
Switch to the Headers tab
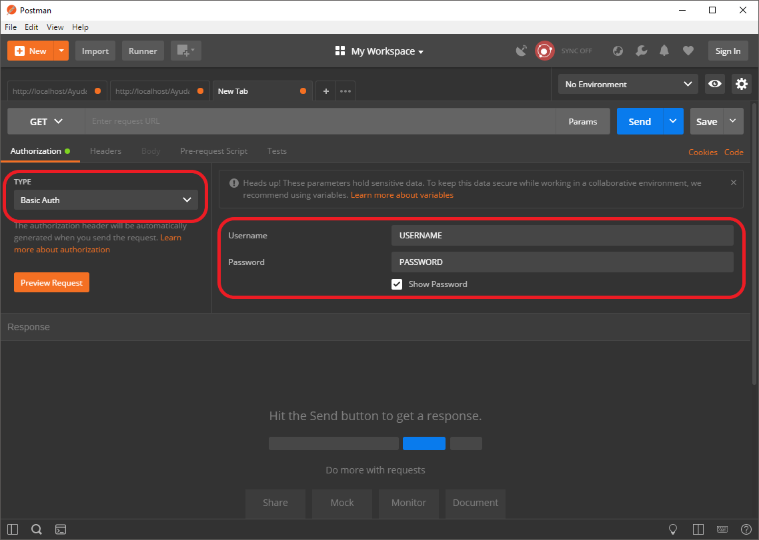[105, 151]
